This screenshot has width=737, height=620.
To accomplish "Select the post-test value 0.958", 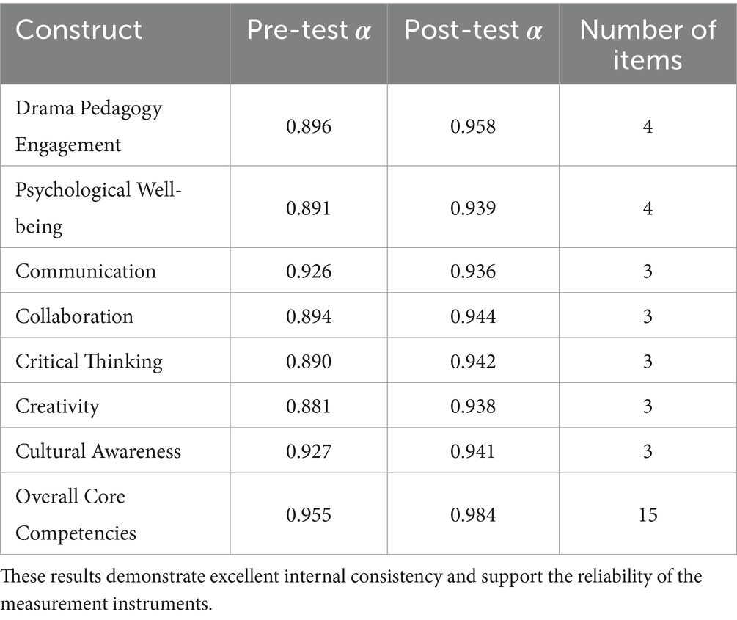I will coord(473,127).
